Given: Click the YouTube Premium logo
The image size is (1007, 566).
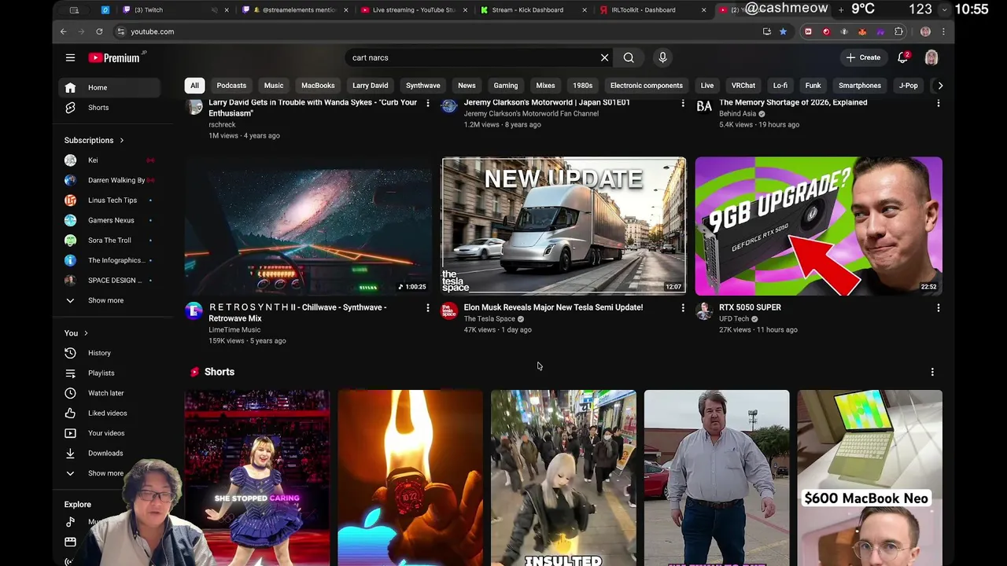Looking at the screenshot, I should [116, 57].
